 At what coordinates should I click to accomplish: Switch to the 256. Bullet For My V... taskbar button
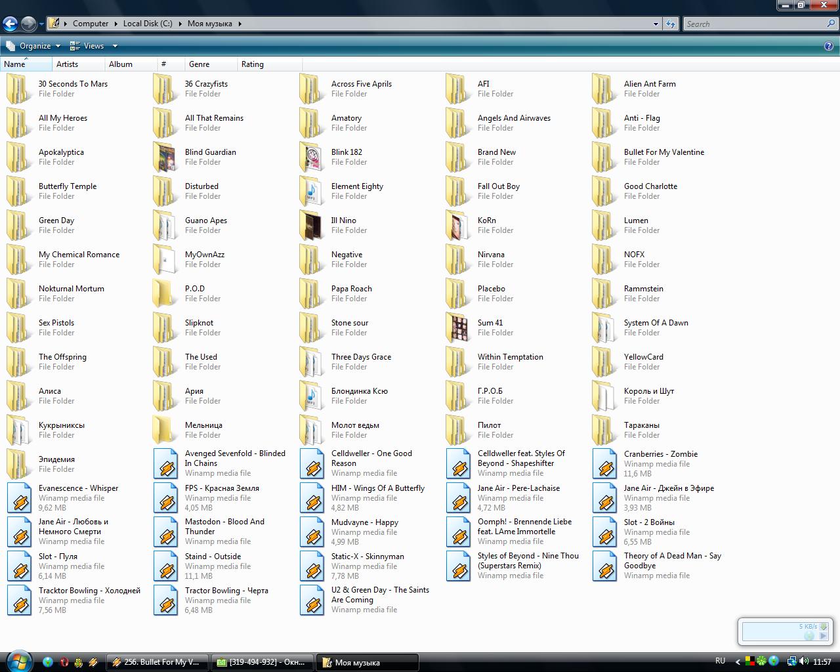pos(158,662)
